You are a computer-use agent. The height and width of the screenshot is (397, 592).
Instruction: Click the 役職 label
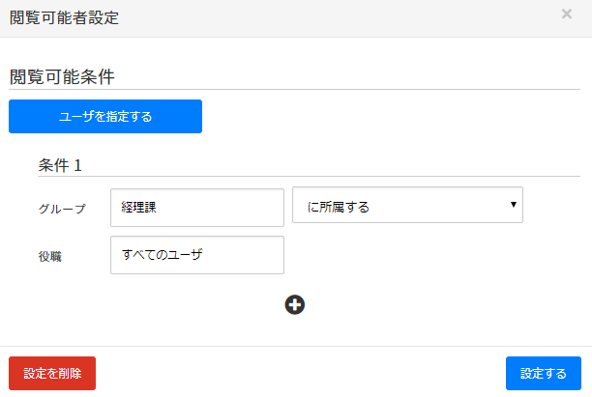[x=50, y=256]
